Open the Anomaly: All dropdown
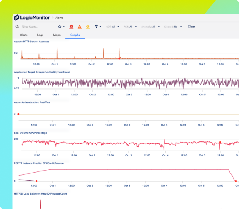Screen dimensions: 239x209 point(150,27)
